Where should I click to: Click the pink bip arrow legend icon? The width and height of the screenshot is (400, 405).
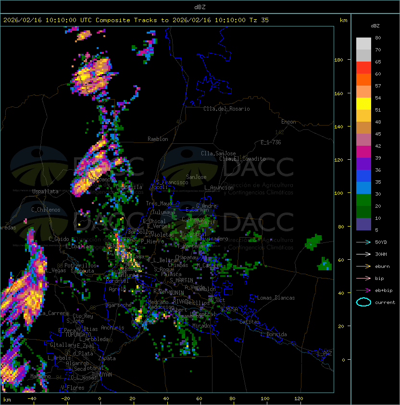363,278
